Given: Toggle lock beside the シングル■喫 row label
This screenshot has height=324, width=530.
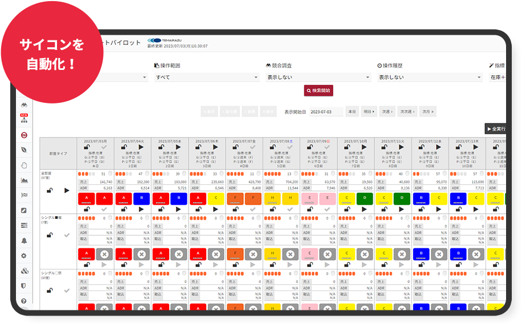Looking at the screenshot, I should click(50, 235).
